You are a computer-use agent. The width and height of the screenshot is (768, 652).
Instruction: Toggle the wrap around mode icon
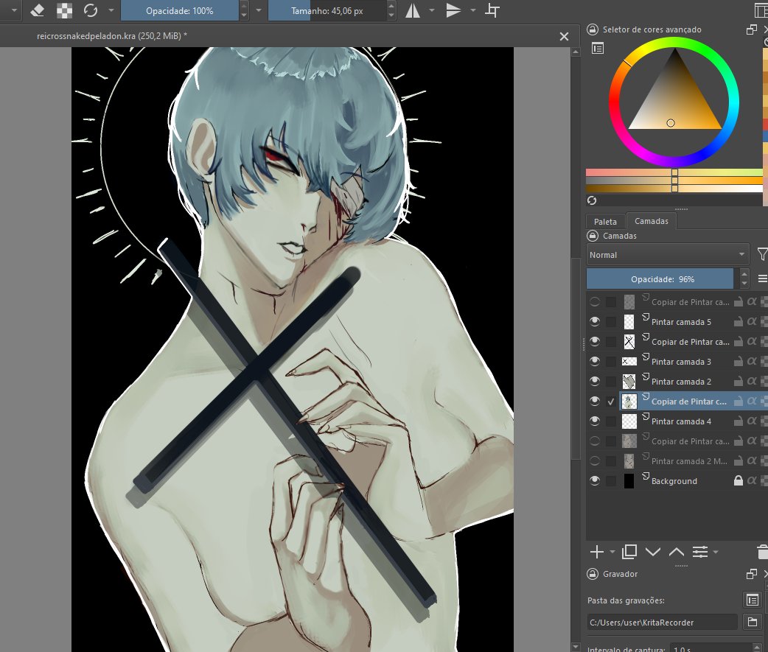pyautogui.click(x=493, y=10)
